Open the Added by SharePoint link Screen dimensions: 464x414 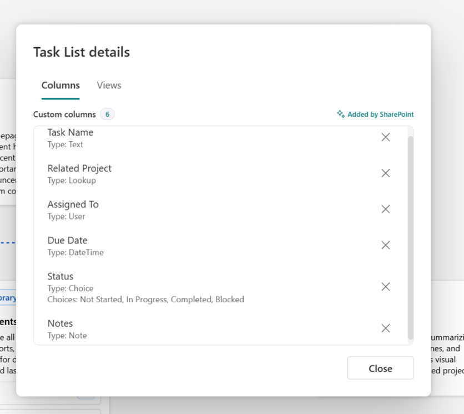point(381,114)
